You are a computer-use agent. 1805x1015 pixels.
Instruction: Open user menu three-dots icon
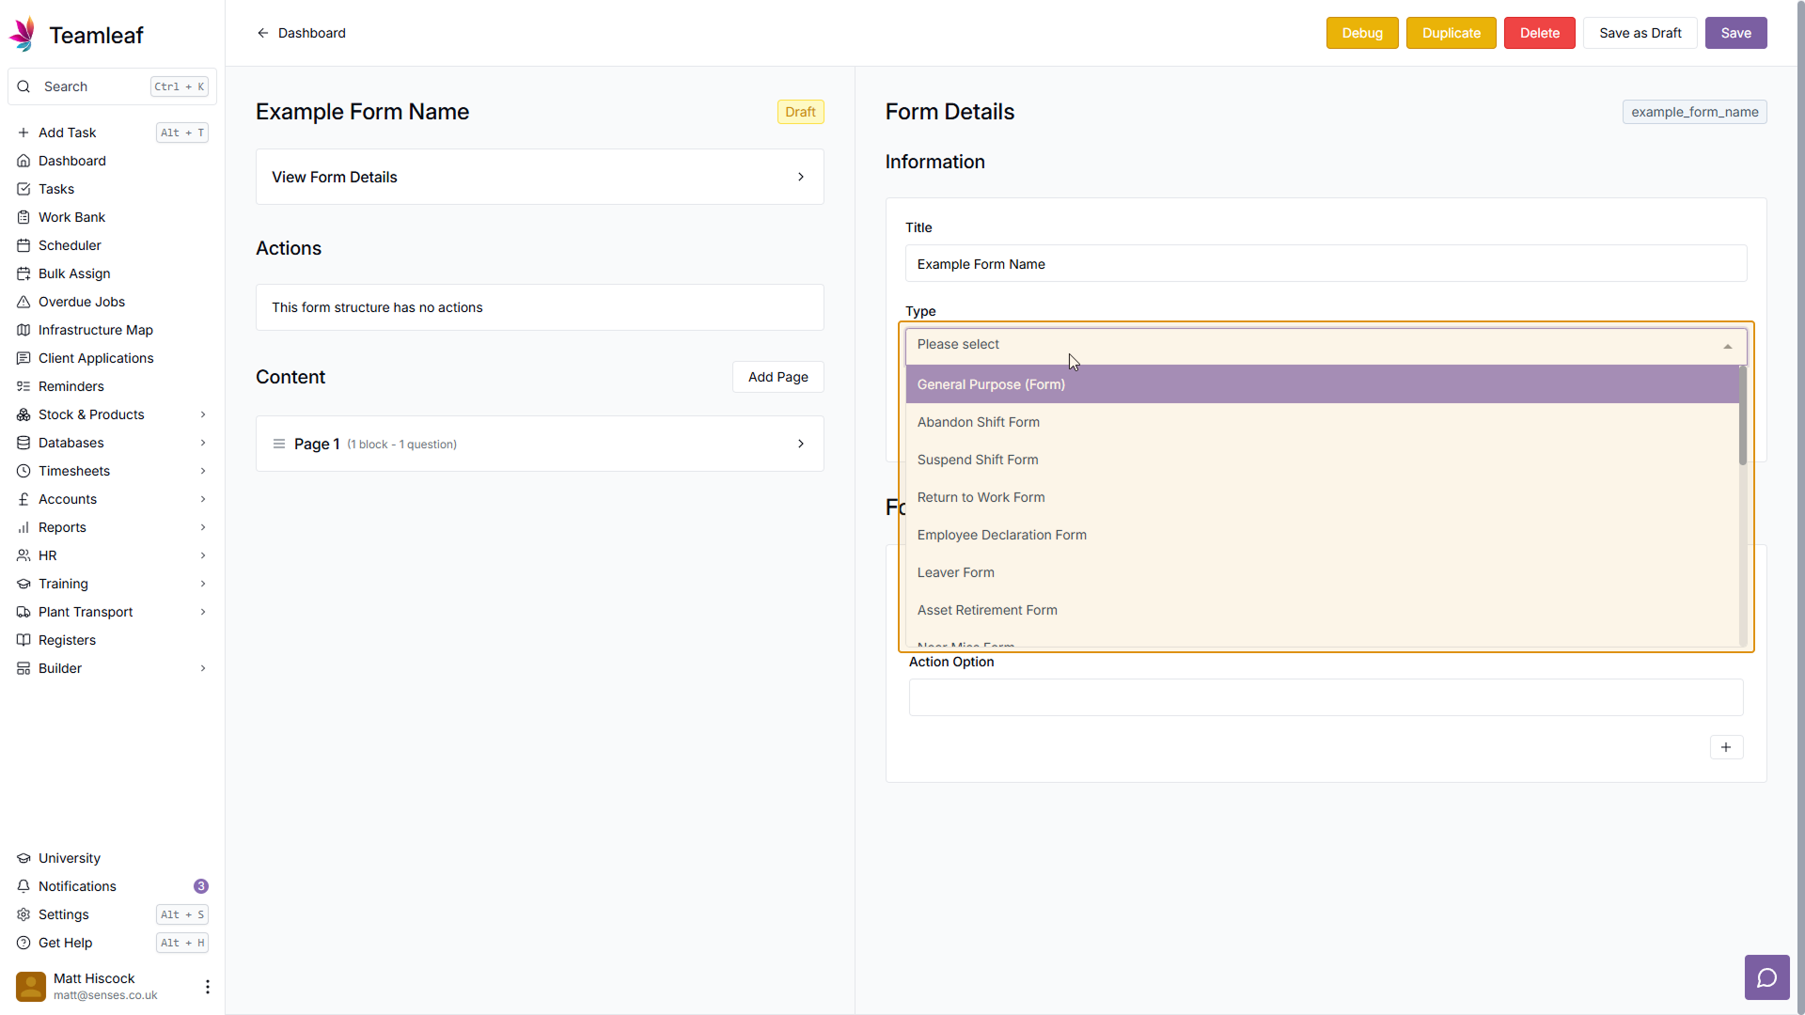pos(207,986)
